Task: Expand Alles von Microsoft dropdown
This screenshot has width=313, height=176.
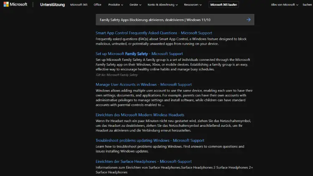Action: click(284, 5)
